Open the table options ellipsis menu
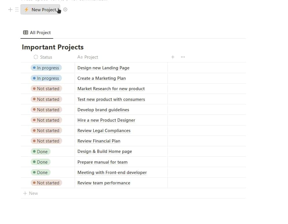The image size is (288, 224). (183, 57)
